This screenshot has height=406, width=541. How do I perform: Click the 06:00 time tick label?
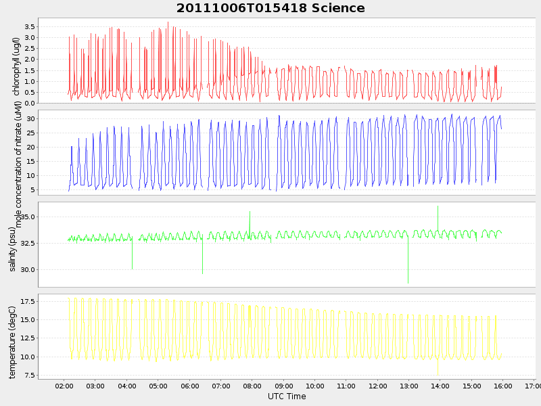point(190,386)
